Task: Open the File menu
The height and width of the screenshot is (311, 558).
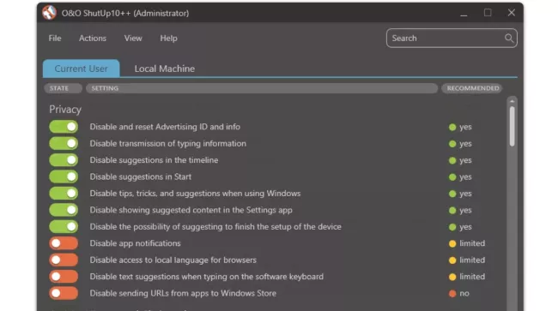Action: (x=55, y=38)
